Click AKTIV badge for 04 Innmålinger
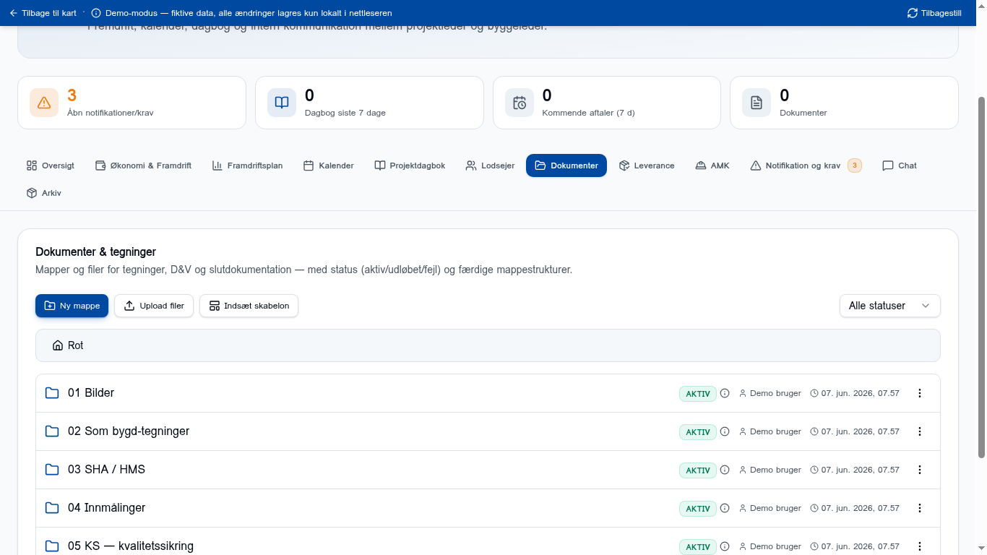The image size is (987, 555). pos(697,509)
